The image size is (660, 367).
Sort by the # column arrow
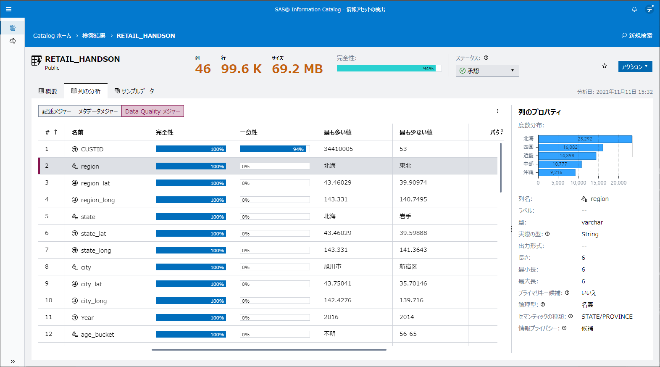(55, 132)
